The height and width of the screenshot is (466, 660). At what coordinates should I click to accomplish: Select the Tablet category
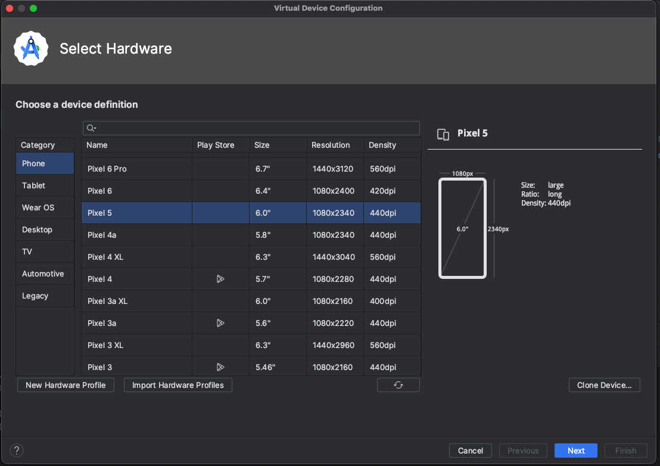point(34,185)
